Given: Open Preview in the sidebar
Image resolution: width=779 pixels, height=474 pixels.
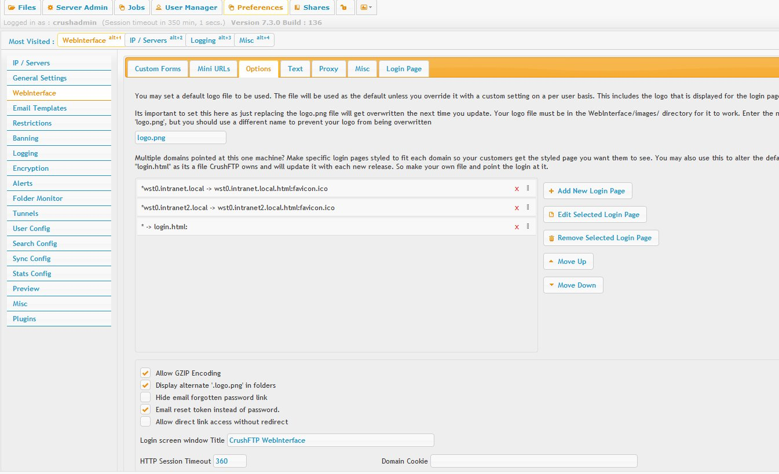Looking at the screenshot, I should 59,289.
